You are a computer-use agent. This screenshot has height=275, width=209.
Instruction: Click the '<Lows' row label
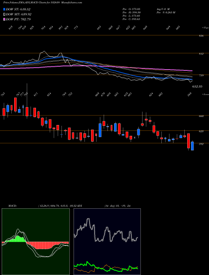tap(206, 94)
